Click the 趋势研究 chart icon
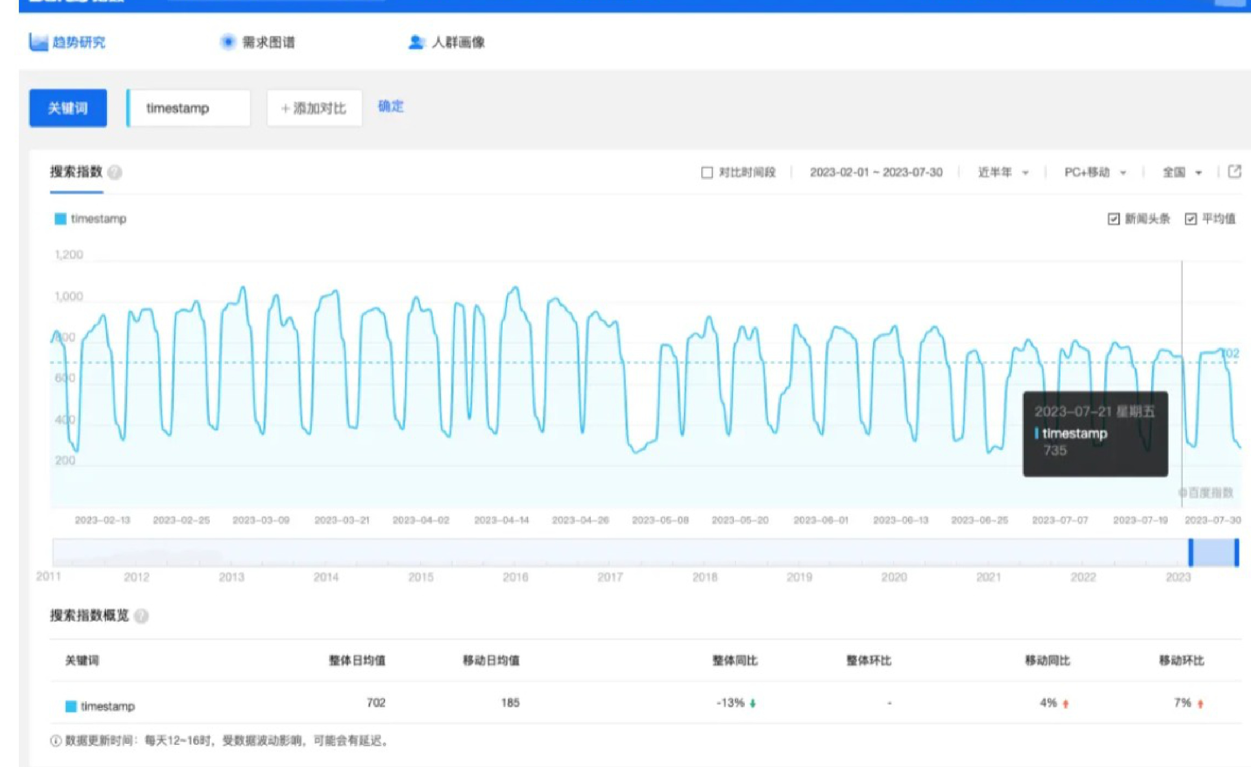1251x767 pixels. (38, 42)
